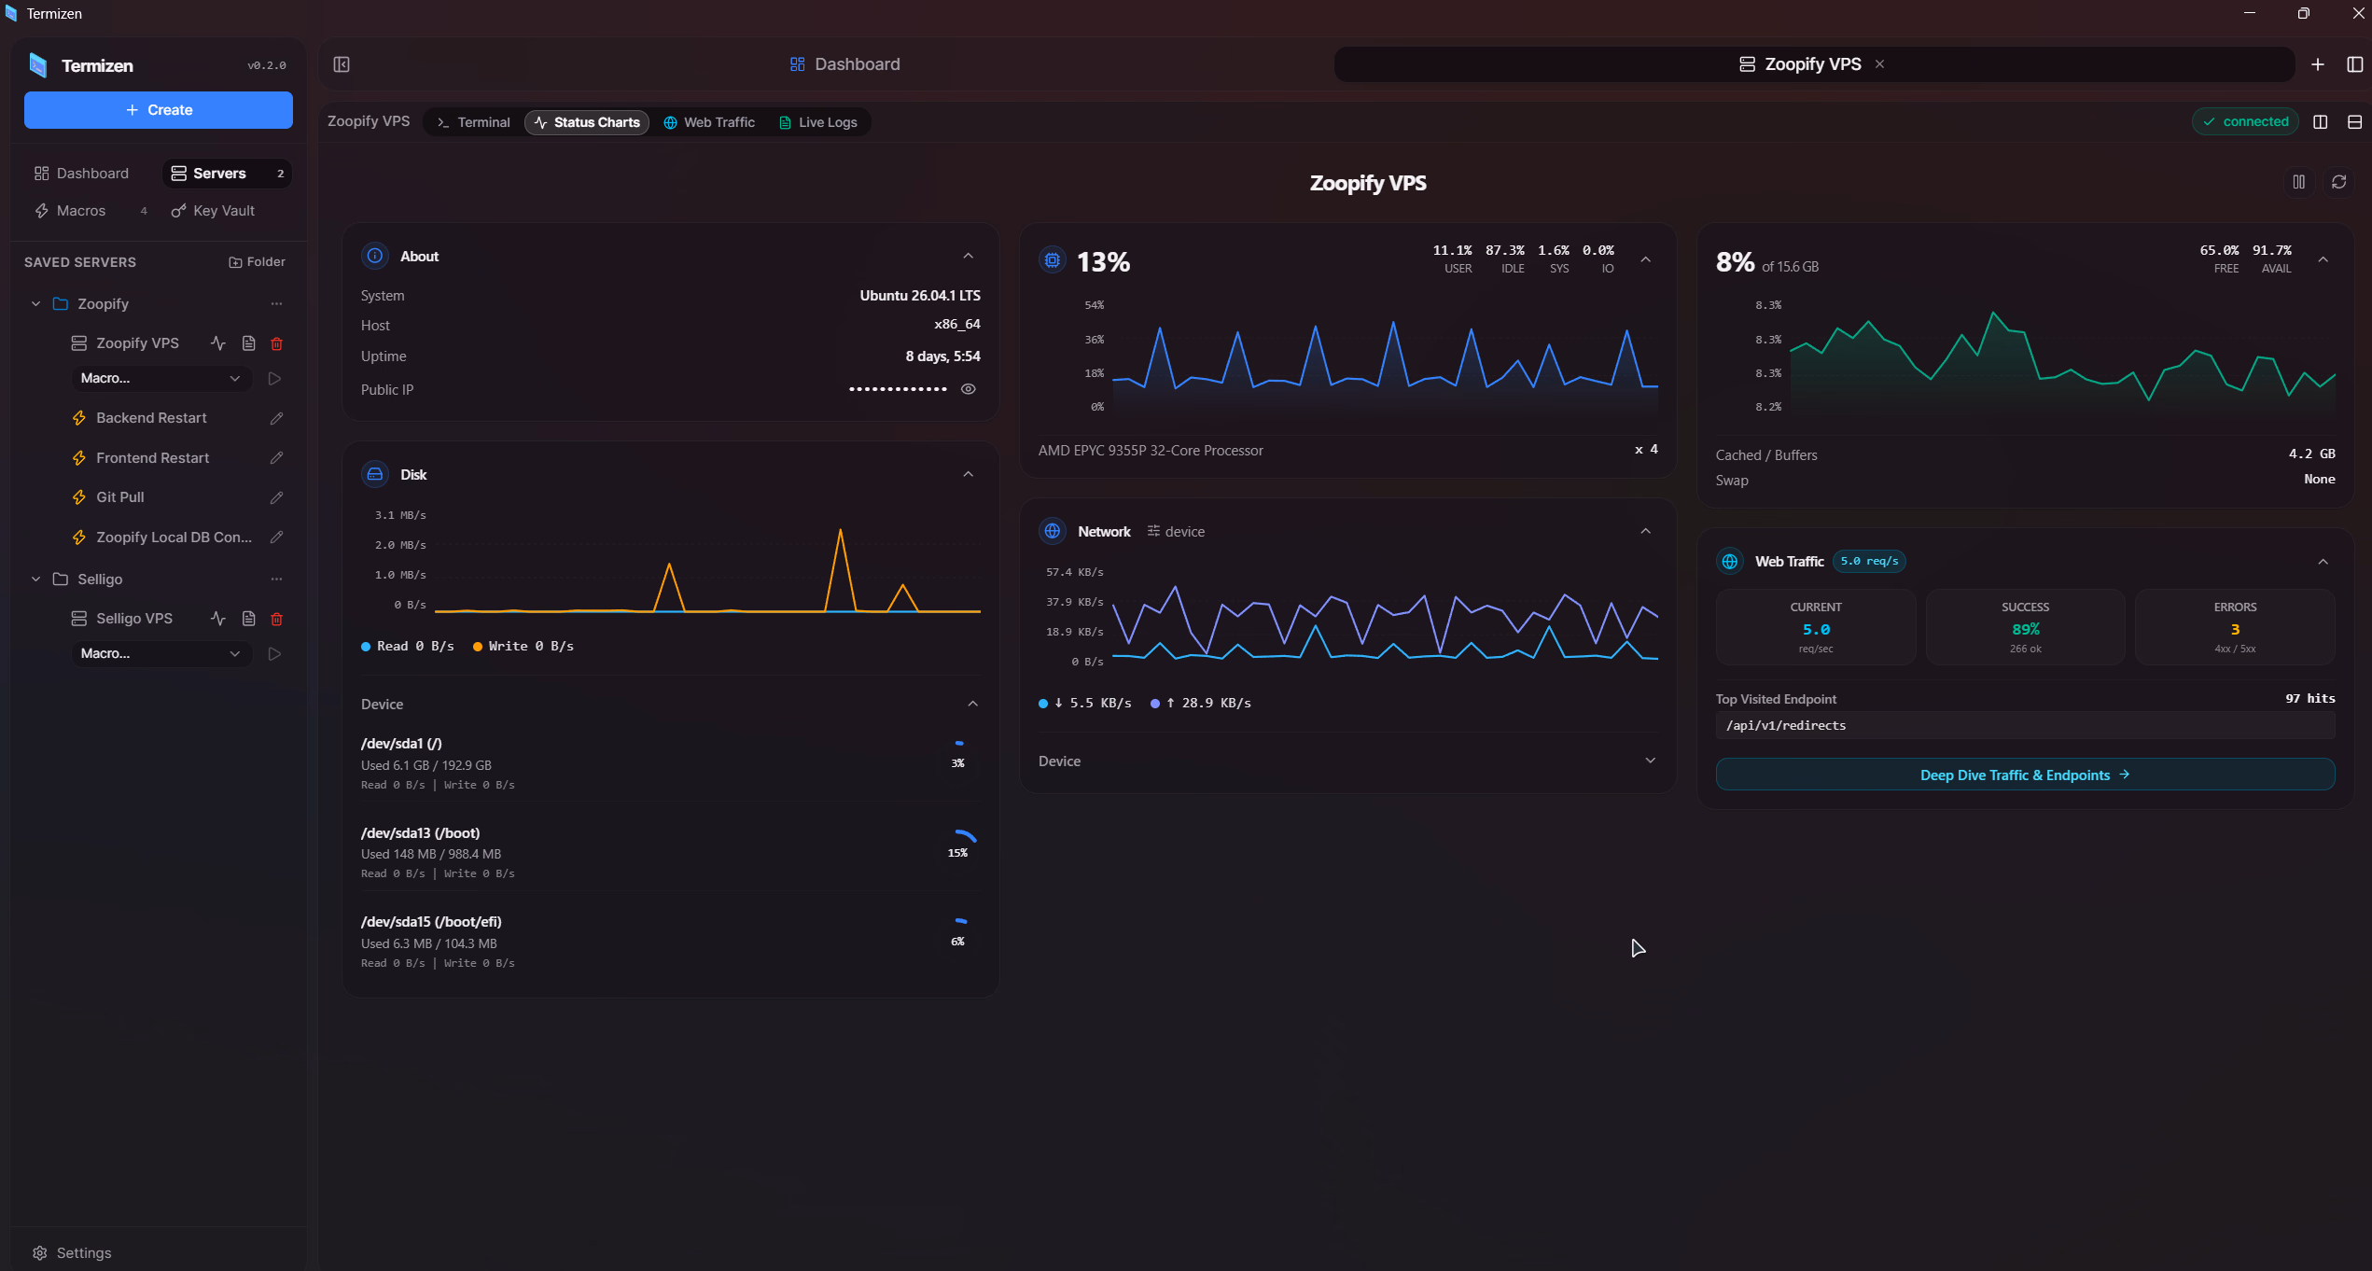The image size is (2372, 1271).
Task: Collapse the sidebar panel icon
Action: 342,64
